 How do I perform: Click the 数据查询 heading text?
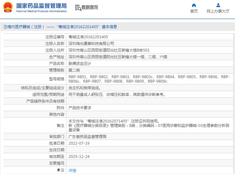[90, 7]
